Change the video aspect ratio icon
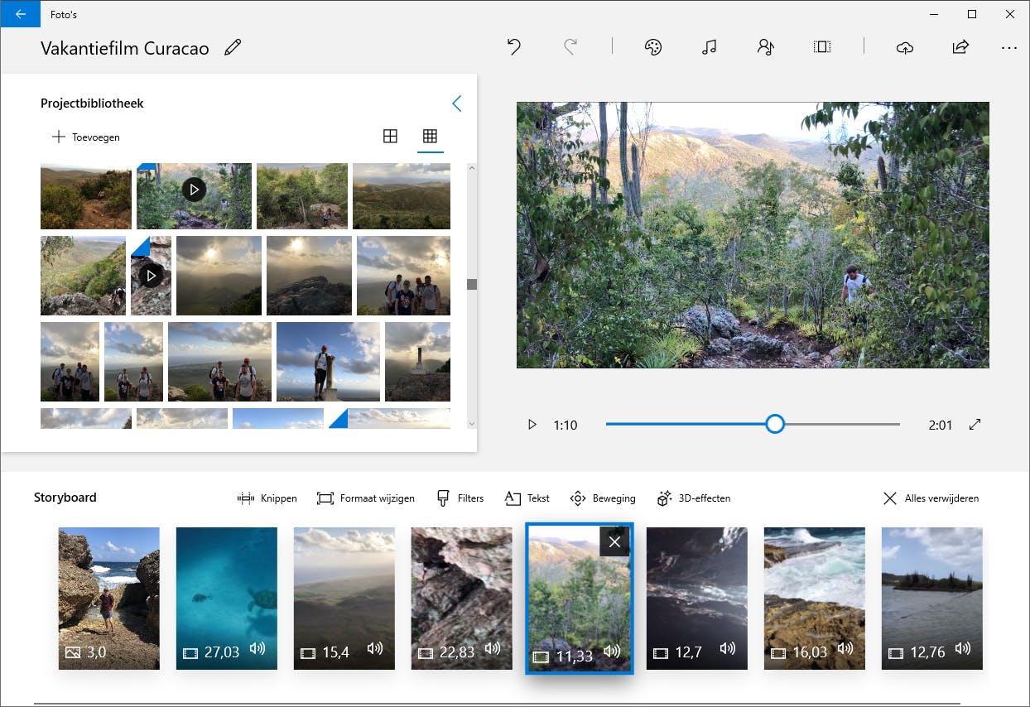Image resolution: width=1030 pixels, height=707 pixels. (x=821, y=47)
